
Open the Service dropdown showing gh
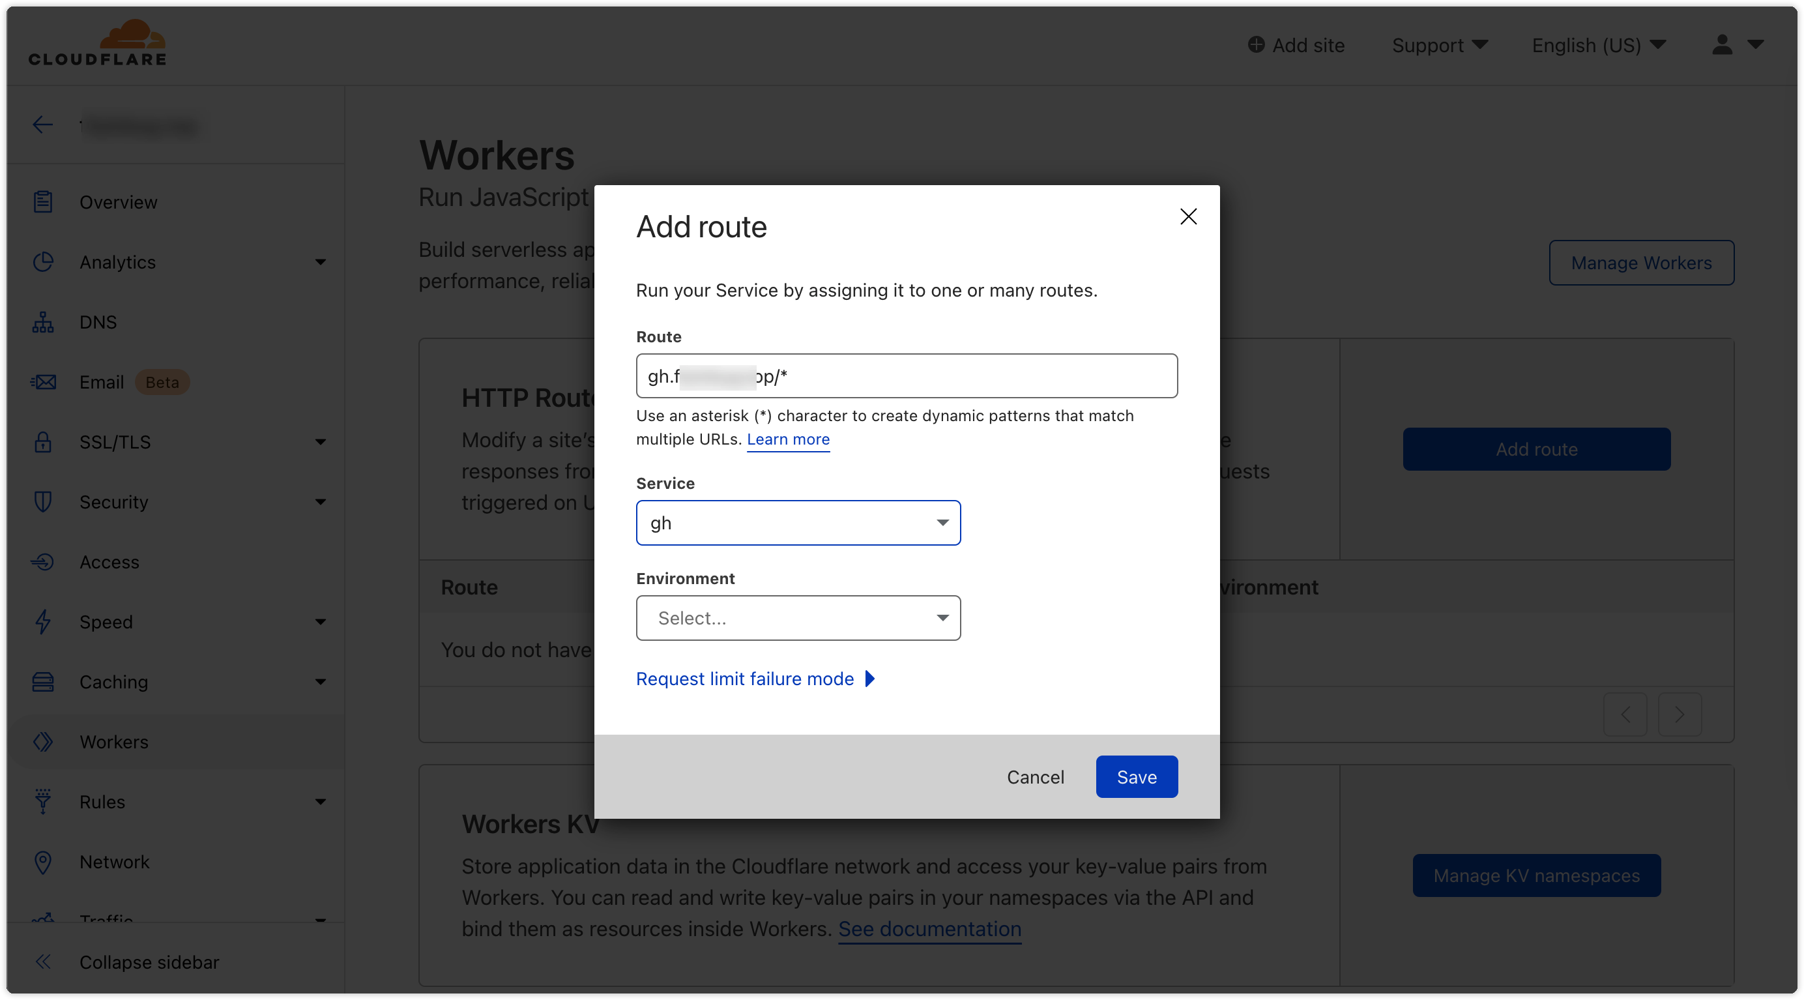(798, 522)
